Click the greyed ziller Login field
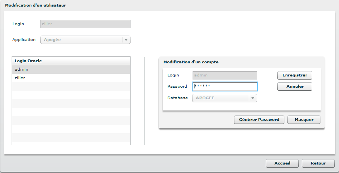The image size is (339, 173). click(x=85, y=24)
